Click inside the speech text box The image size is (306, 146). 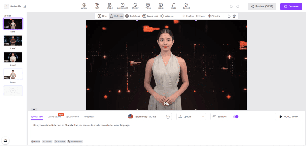[x=166, y=130]
